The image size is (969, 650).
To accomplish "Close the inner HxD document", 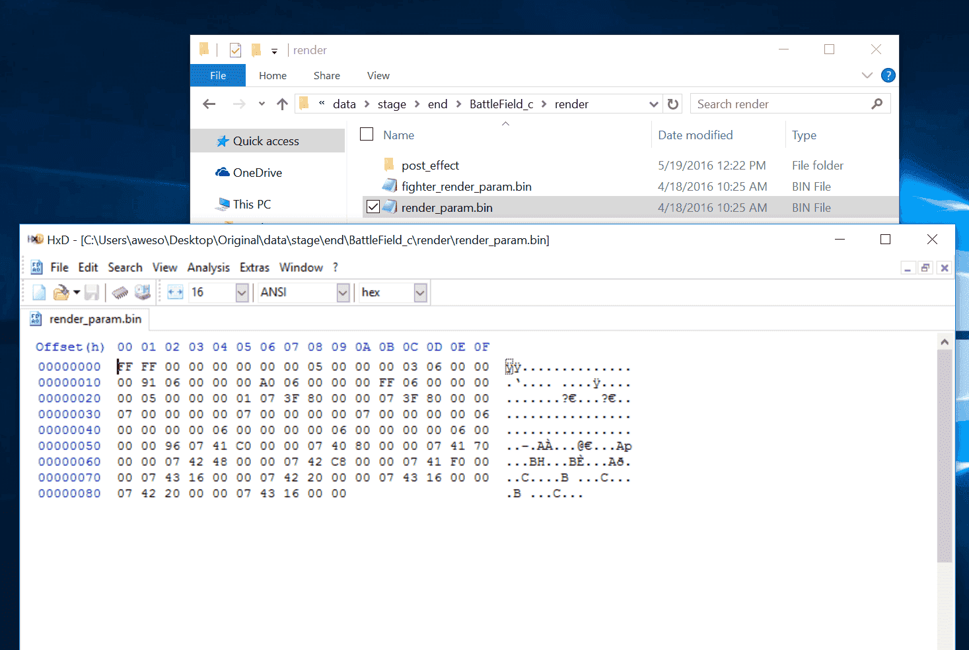I will [945, 268].
